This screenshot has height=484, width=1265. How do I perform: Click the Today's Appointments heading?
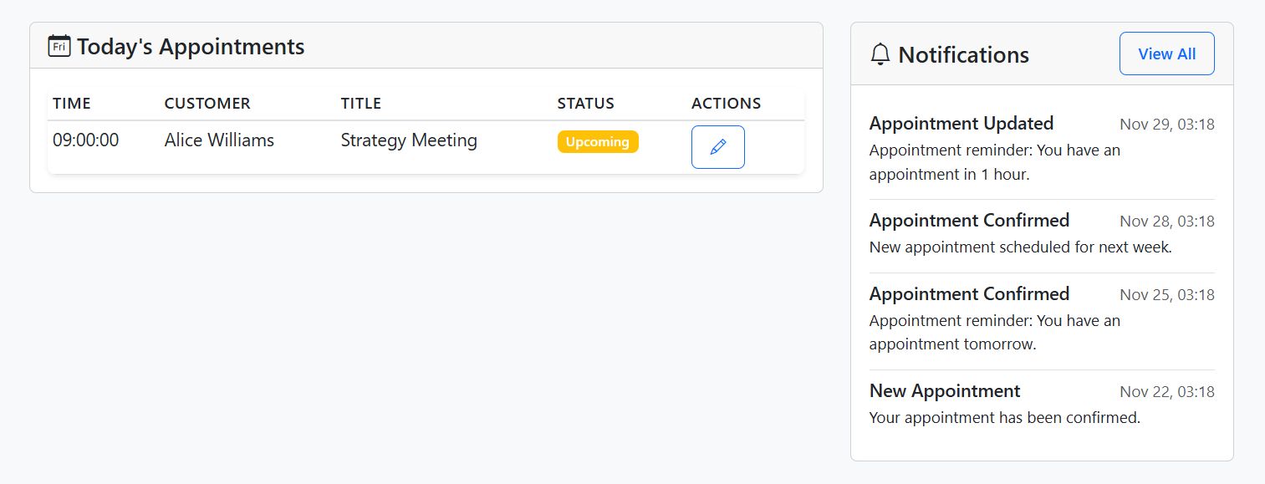coord(191,47)
